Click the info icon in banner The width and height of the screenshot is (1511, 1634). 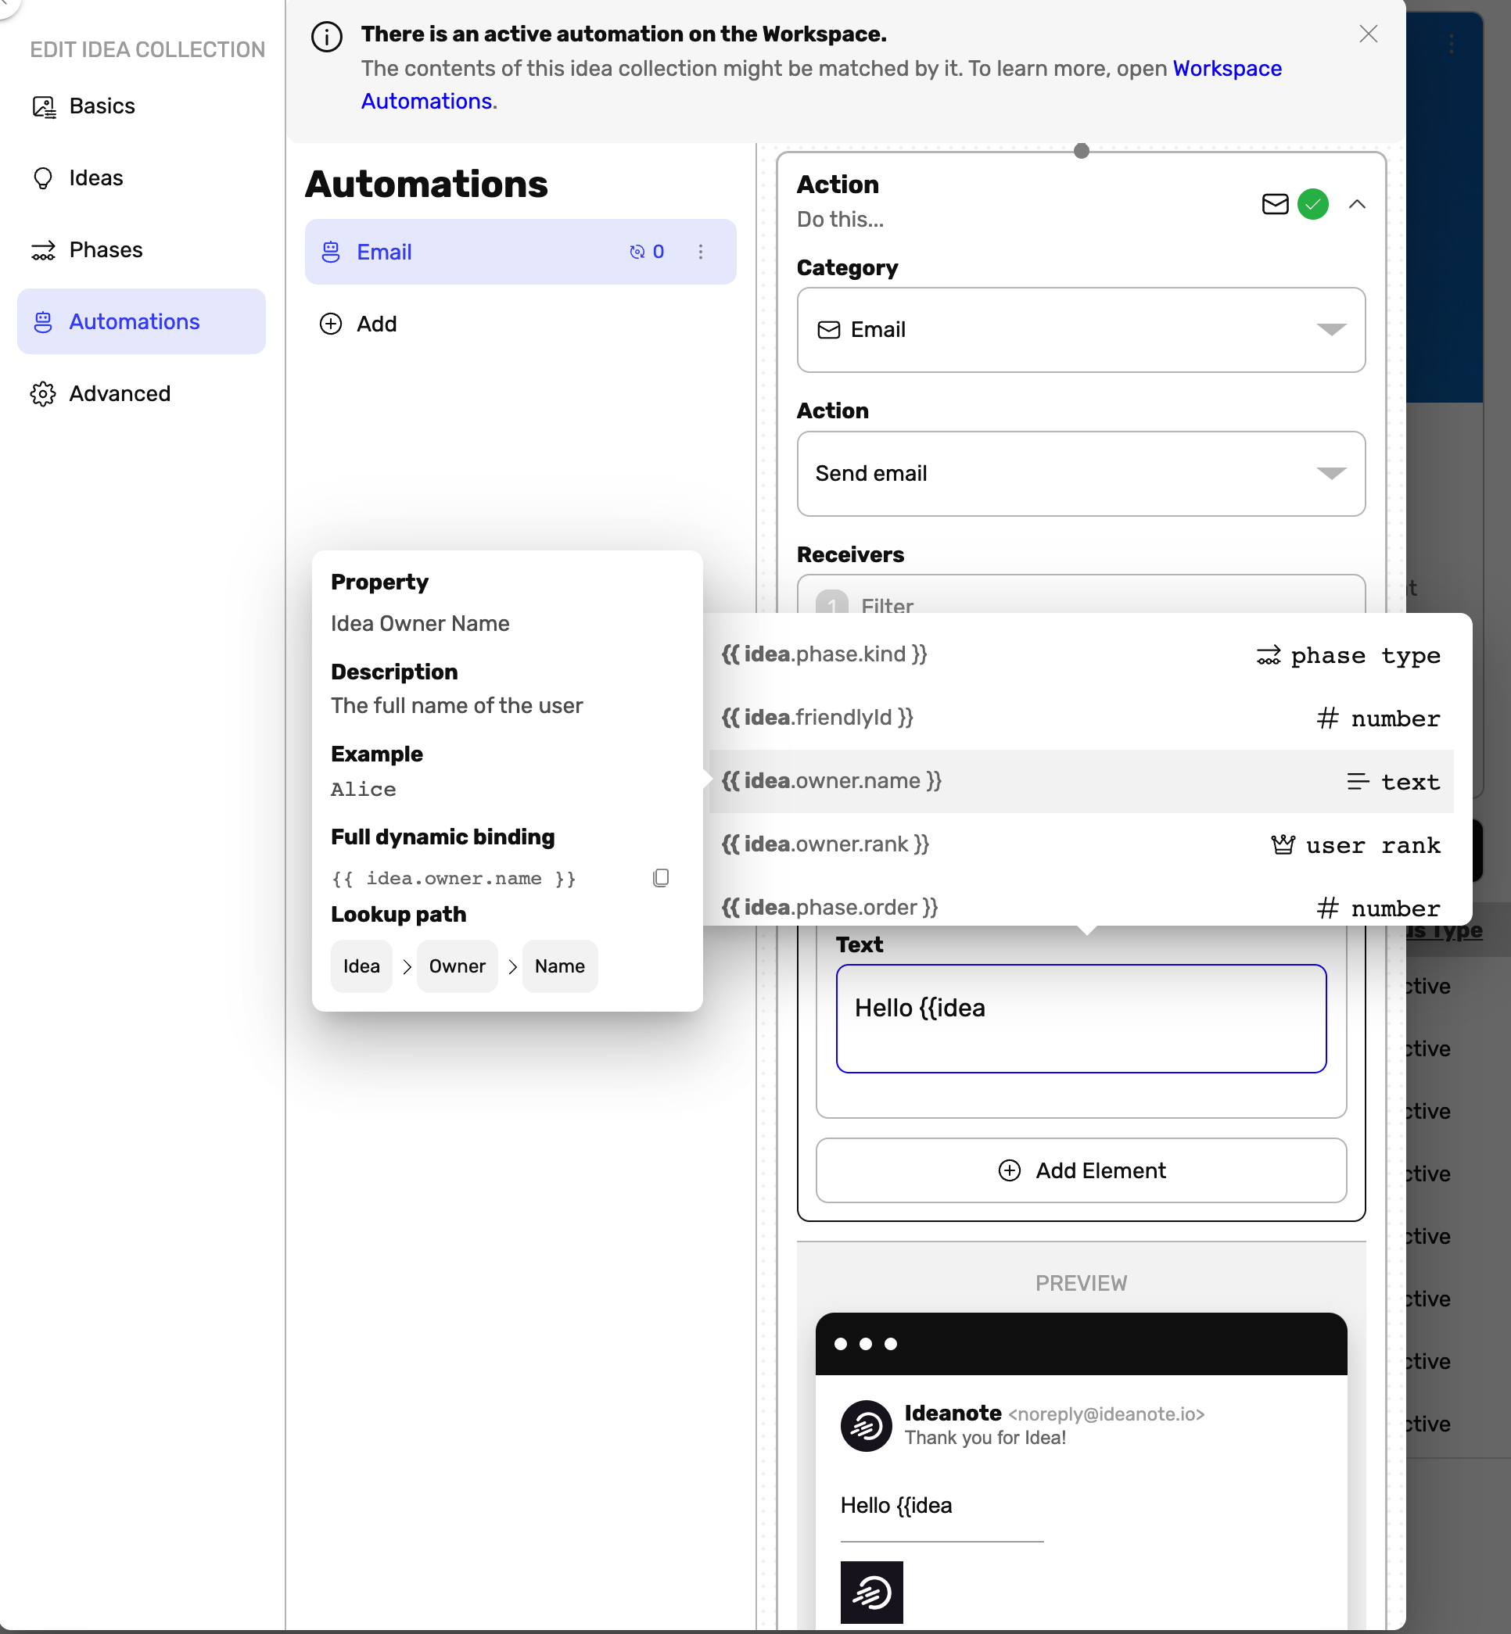[x=326, y=37]
